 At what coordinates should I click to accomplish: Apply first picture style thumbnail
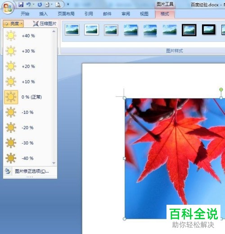(72, 30)
